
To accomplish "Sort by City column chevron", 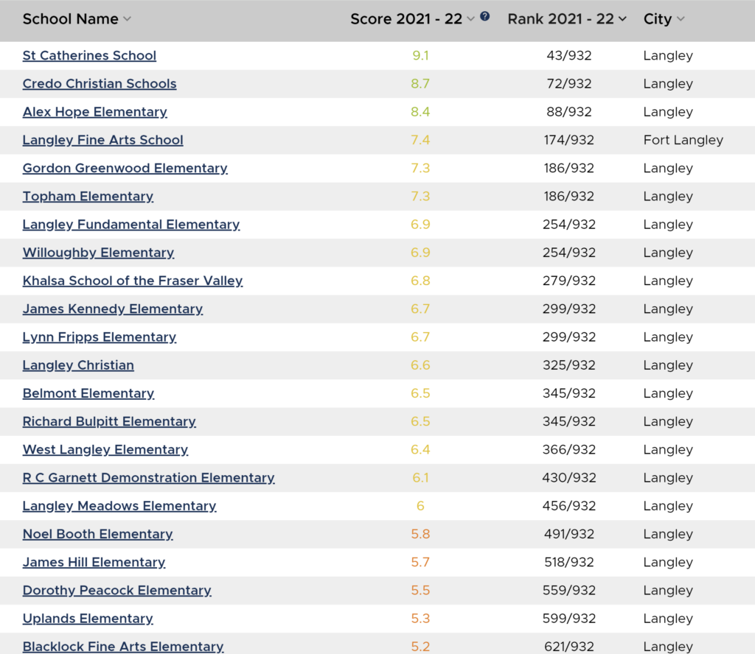I will click(681, 18).
